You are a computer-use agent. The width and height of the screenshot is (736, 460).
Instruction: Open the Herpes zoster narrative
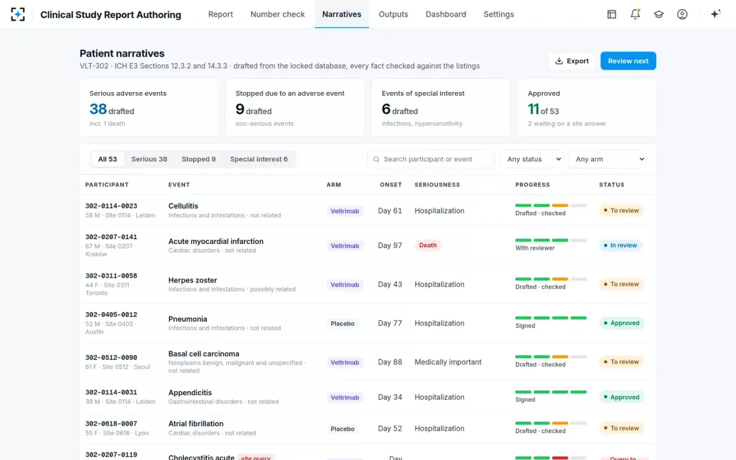[x=193, y=280]
